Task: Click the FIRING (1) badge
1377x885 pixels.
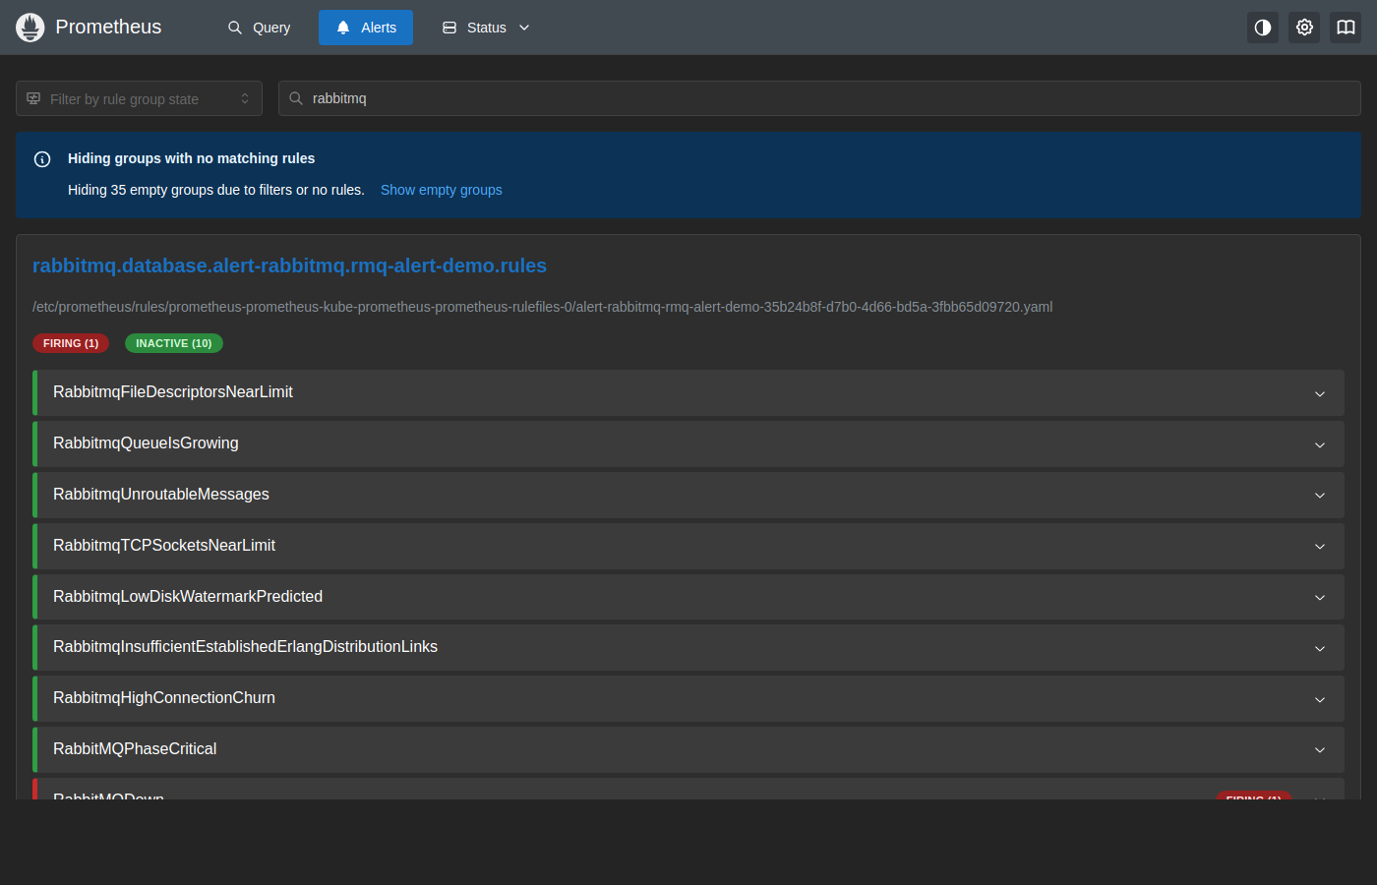Action: coord(71,343)
